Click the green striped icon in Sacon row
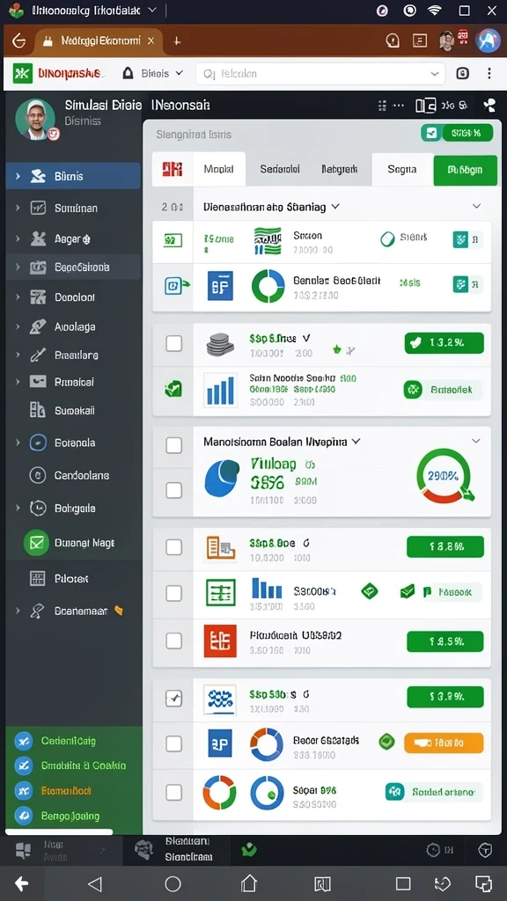507x901 pixels. click(x=268, y=241)
